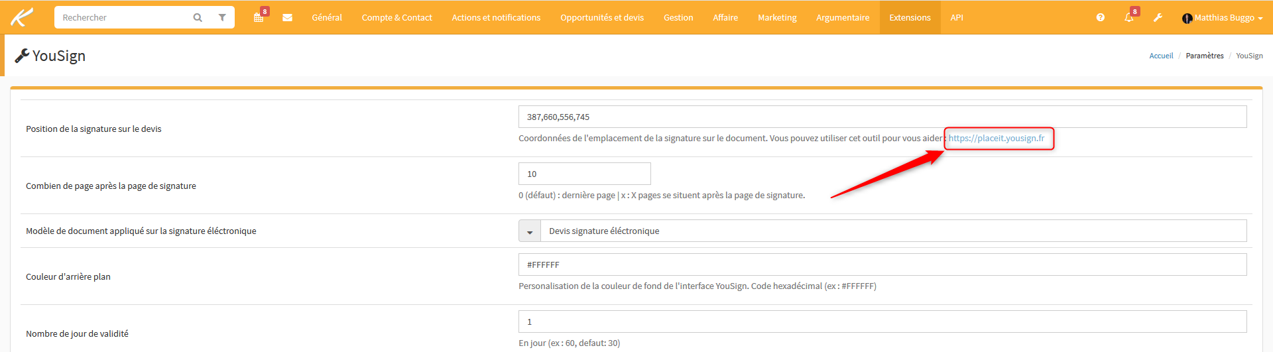Open the search filter funnel icon

[222, 18]
